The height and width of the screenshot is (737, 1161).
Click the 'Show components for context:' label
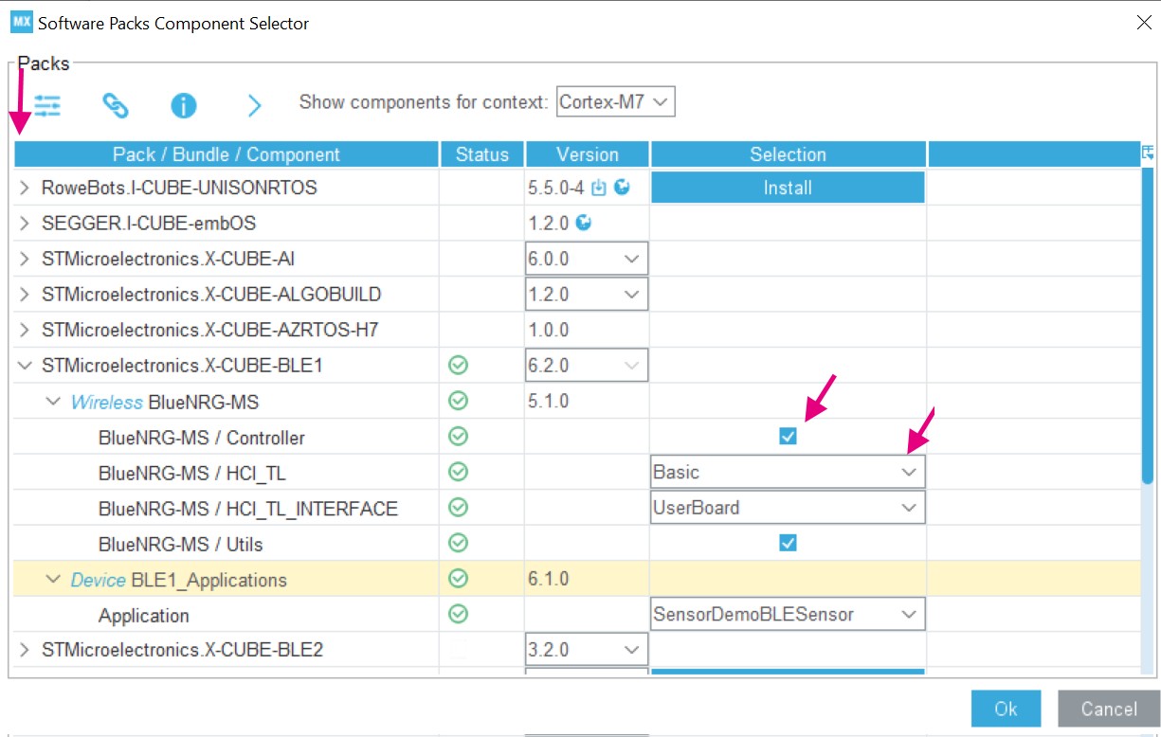click(x=424, y=102)
